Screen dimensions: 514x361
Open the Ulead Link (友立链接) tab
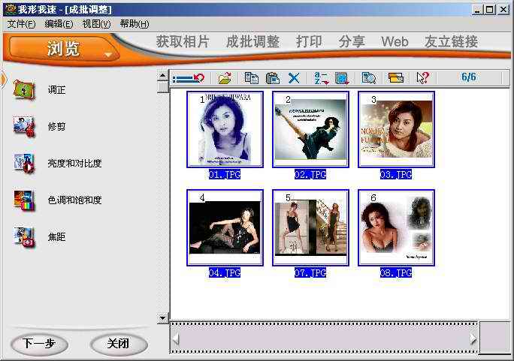tap(451, 41)
